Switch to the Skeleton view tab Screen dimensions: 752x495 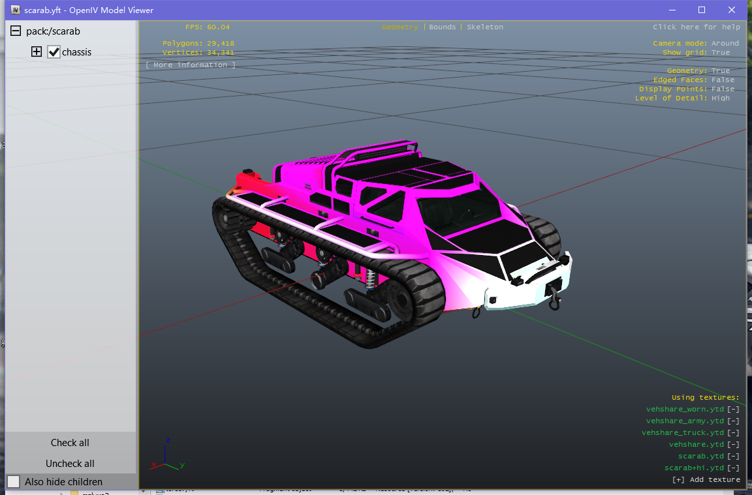point(485,27)
